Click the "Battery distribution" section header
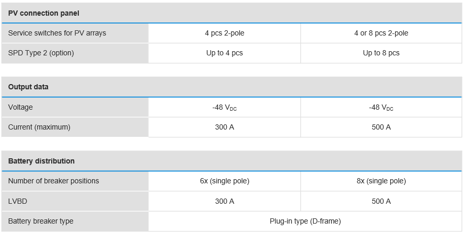The image size is (464, 233). [41, 161]
